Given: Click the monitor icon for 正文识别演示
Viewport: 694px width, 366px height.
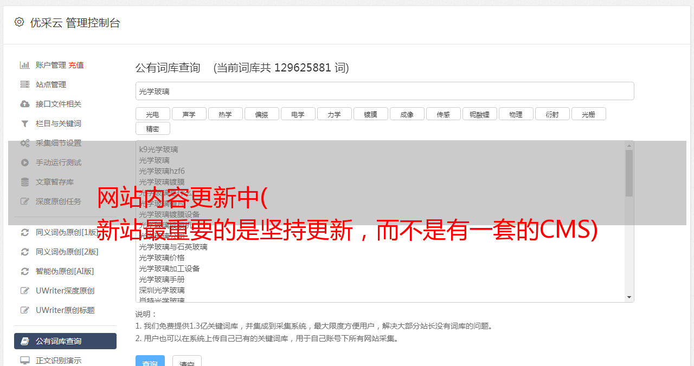Looking at the screenshot, I should pyautogui.click(x=24, y=361).
